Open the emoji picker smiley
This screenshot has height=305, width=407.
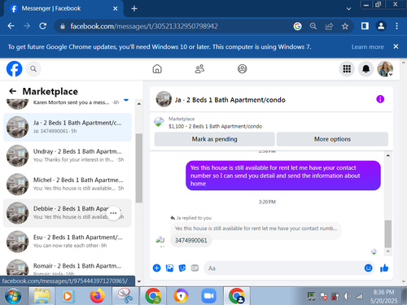(368, 268)
